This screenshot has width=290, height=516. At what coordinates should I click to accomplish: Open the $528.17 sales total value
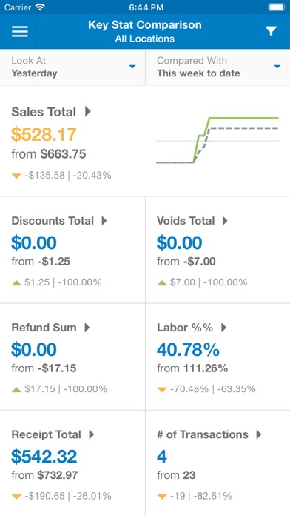click(44, 134)
